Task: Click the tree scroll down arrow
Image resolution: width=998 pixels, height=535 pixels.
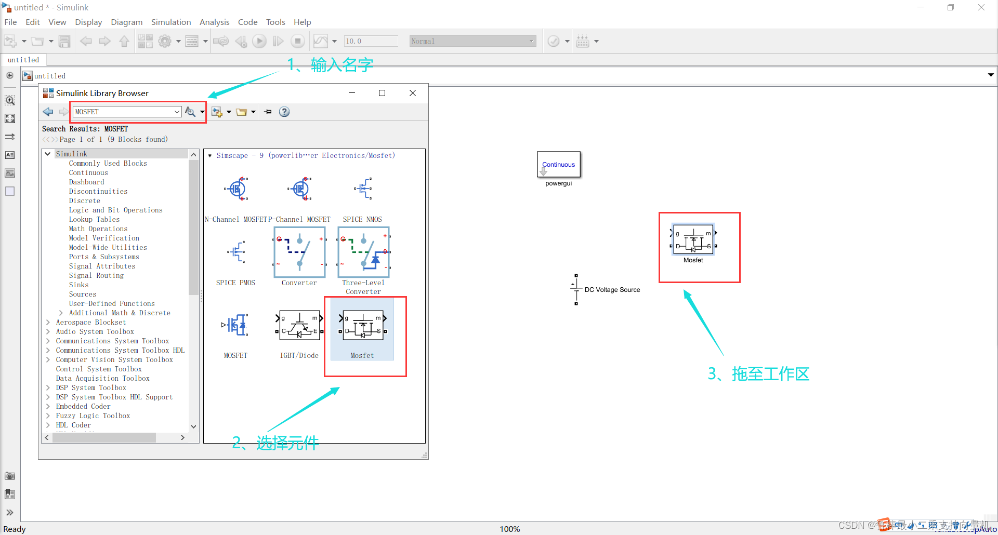Action: pyautogui.click(x=193, y=426)
